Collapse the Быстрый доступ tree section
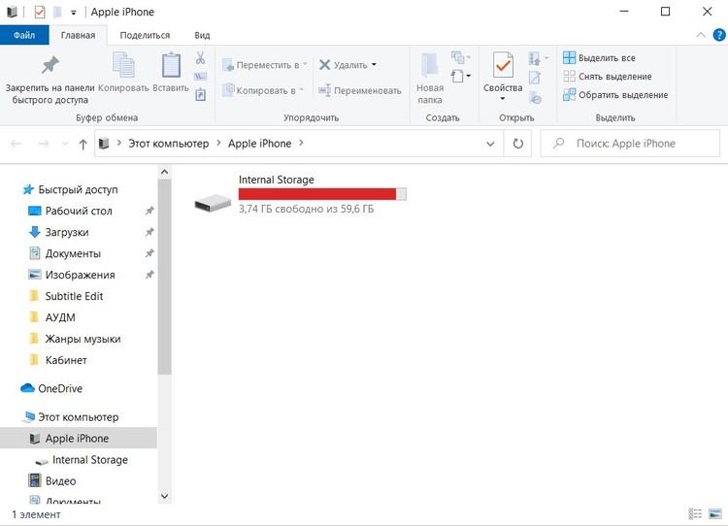The image size is (728, 526). tap(14, 190)
